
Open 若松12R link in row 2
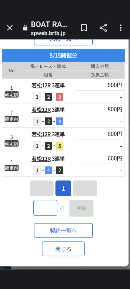(41, 110)
